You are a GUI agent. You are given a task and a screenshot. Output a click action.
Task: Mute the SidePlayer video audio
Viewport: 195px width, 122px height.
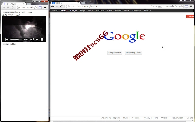click(32, 39)
